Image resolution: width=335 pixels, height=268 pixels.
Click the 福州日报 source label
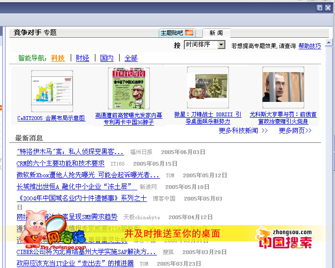(x=141, y=152)
